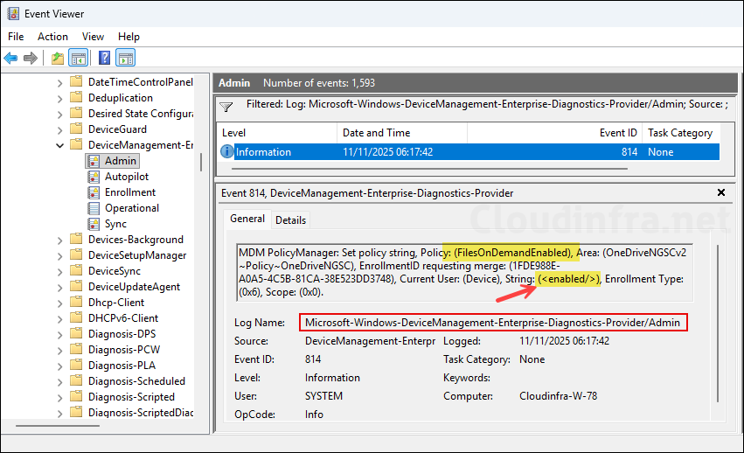Select the Sync log icon
The height and width of the screenshot is (453, 744).
click(94, 224)
